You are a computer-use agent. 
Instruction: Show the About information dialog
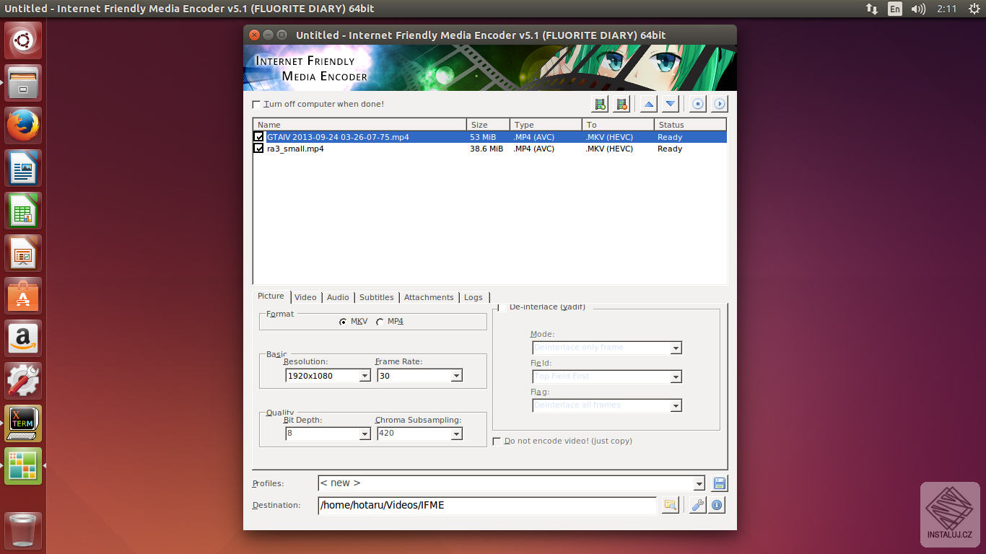pos(717,505)
